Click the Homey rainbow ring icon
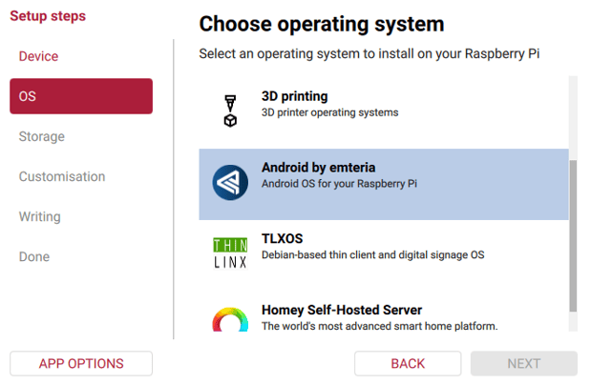This screenshot has width=591, height=384. click(230, 319)
